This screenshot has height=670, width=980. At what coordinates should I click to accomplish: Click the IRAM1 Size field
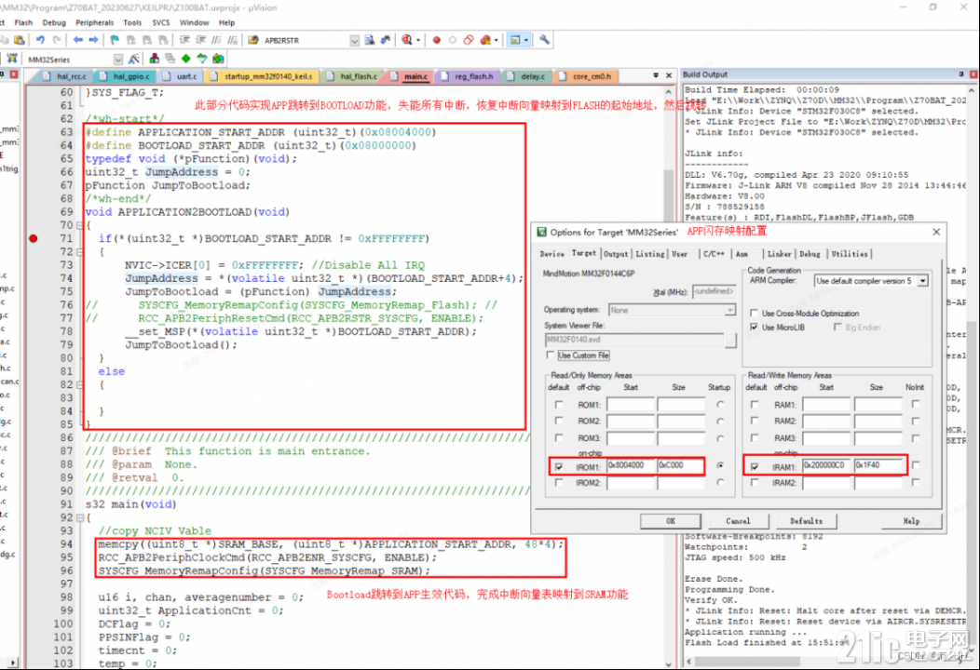point(878,465)
